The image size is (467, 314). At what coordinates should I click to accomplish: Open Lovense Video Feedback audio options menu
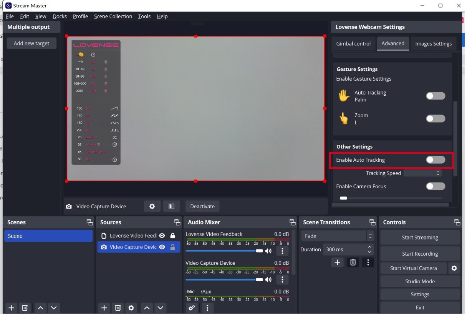[282, 251]
